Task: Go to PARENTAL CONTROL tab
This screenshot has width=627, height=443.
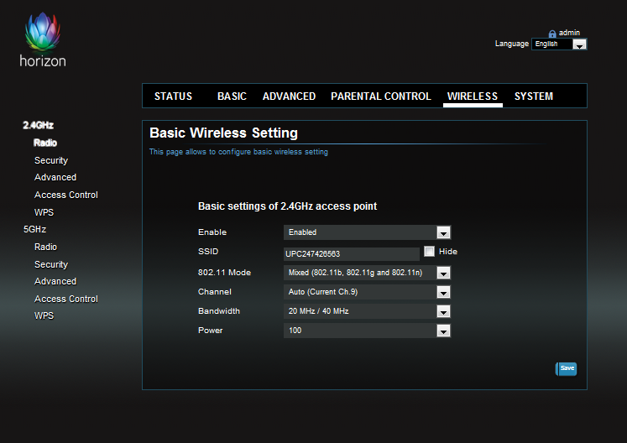Action: (381, 96)
